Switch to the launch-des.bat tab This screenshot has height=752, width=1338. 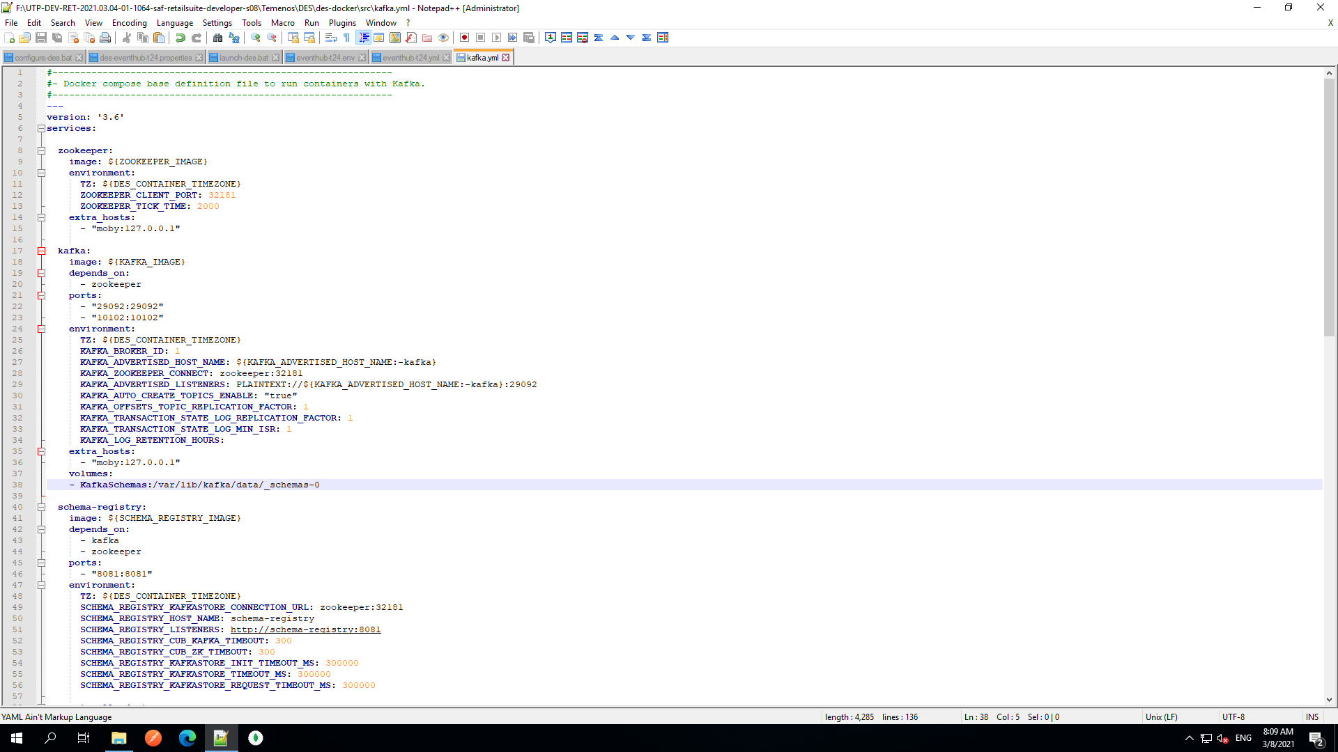(x=243, y=58)
